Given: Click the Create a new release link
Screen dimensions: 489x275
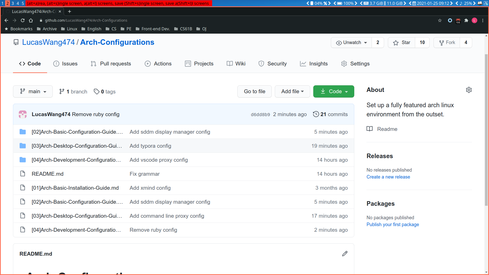Looking at the screenshot, I should 388,177.
